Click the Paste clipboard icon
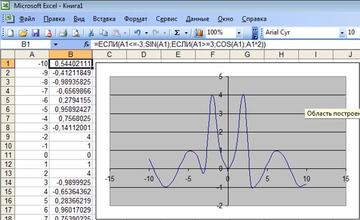This screenshot has width=360, height=220. [x=116, y=33]
